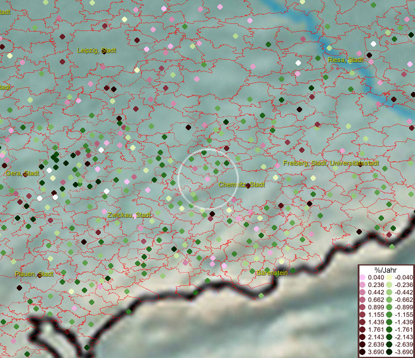415x358 pixels.
Task: Click the Gera, Stadt map label
Action: pos(23,174)
